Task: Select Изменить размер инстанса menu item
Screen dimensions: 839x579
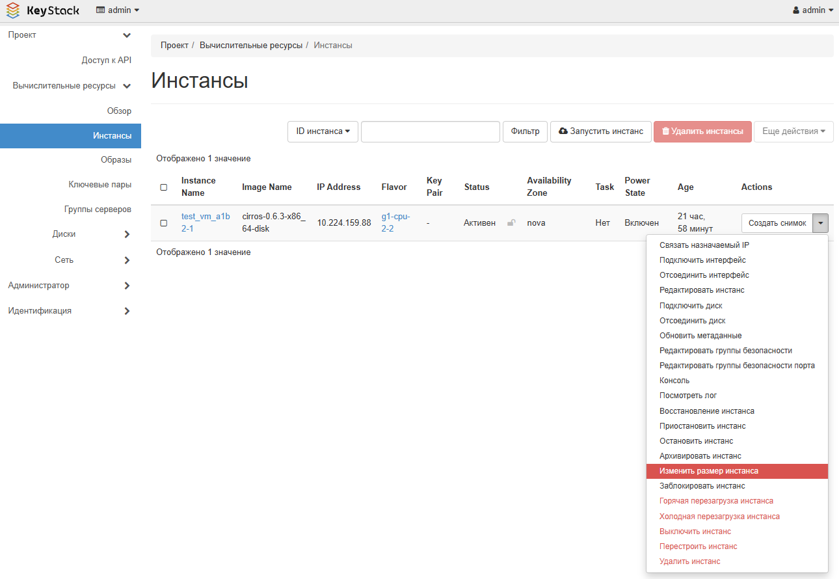Action: (709, 471)
